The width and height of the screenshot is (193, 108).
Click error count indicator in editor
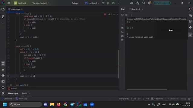coord(106,14)
